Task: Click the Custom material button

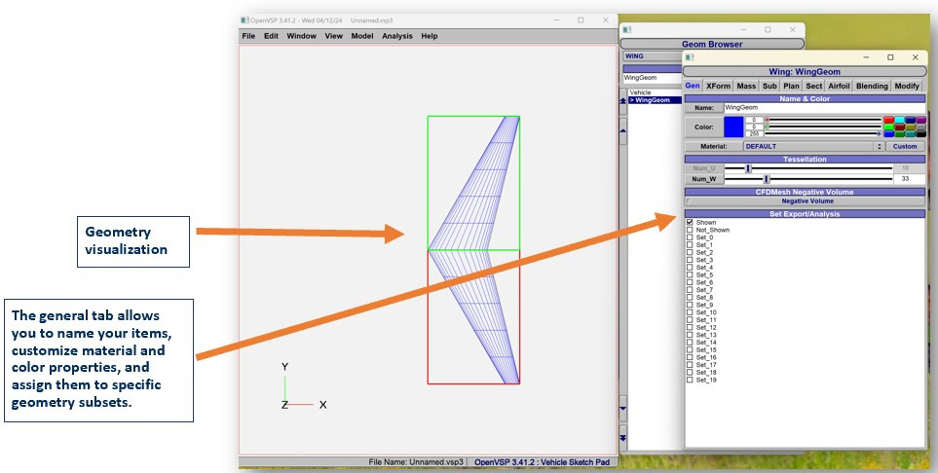Action: pos(905,146)
